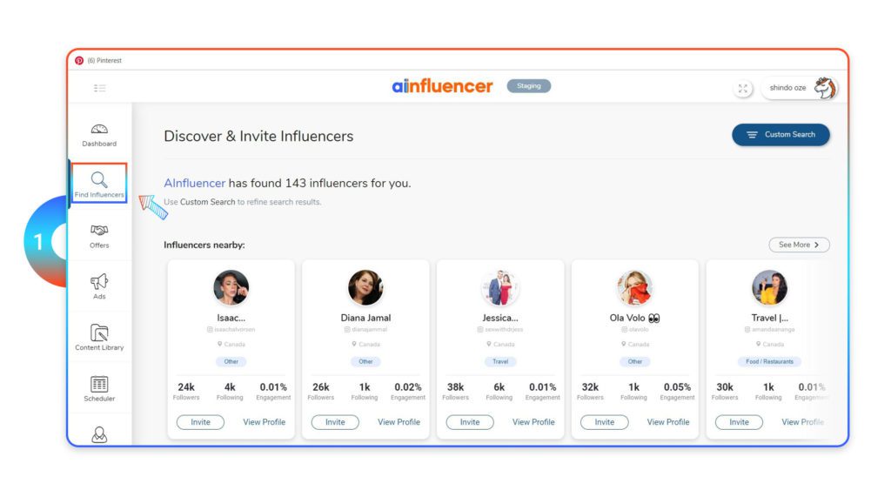Open the Dashboard sidebar icon
The image size is (891, 497).
pyautogui.click(x=99, y=129)
